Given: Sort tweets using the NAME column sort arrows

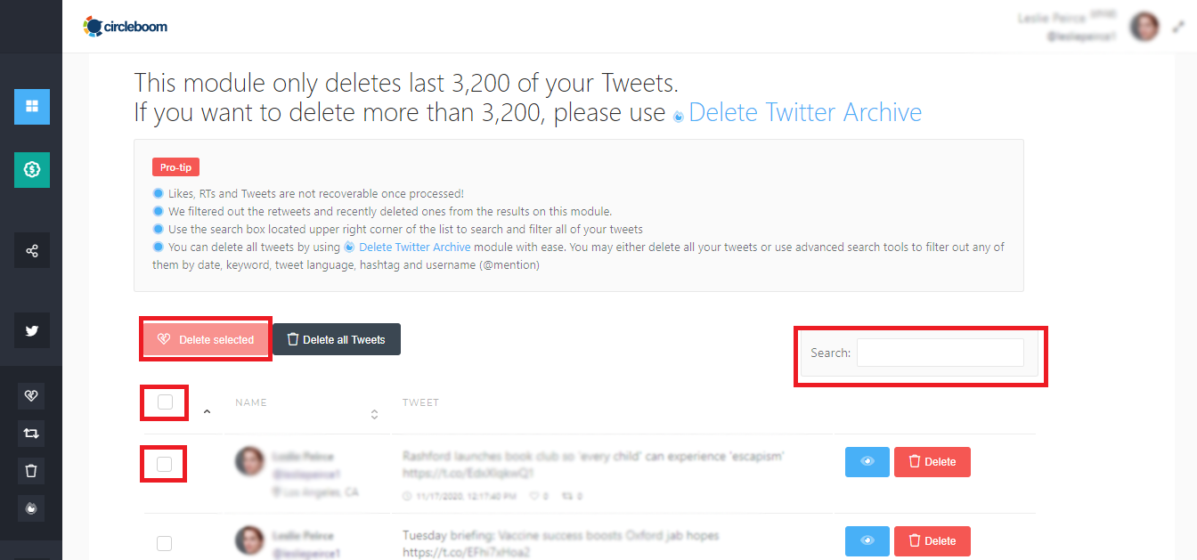Looking at the screenshot, I should pyautogui.click(x=374, y=413).
